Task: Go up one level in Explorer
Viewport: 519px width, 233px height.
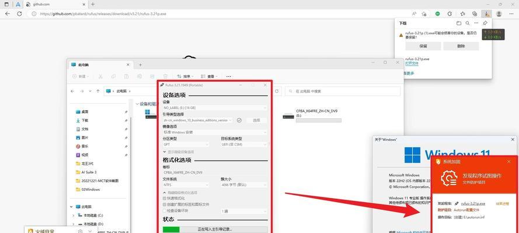Action: click(98, 91)
